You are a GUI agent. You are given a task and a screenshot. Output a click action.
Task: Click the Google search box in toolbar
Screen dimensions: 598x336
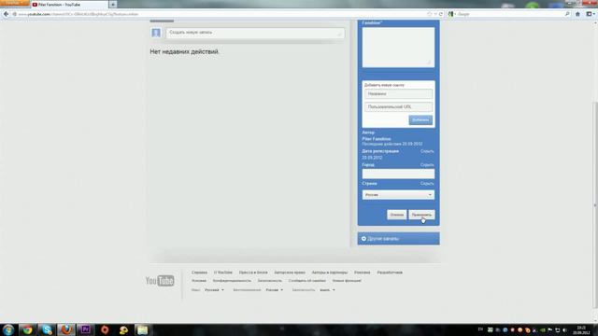pos(509,14)
